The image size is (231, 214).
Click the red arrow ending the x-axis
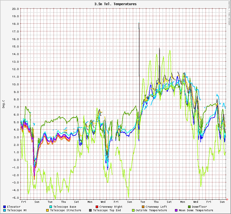click(227, 199)
